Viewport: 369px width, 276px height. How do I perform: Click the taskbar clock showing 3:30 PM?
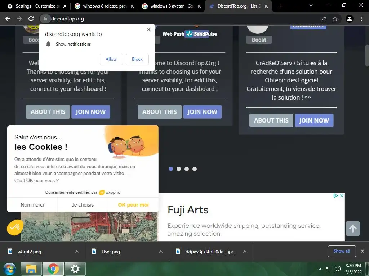click(x=353, y=269)
